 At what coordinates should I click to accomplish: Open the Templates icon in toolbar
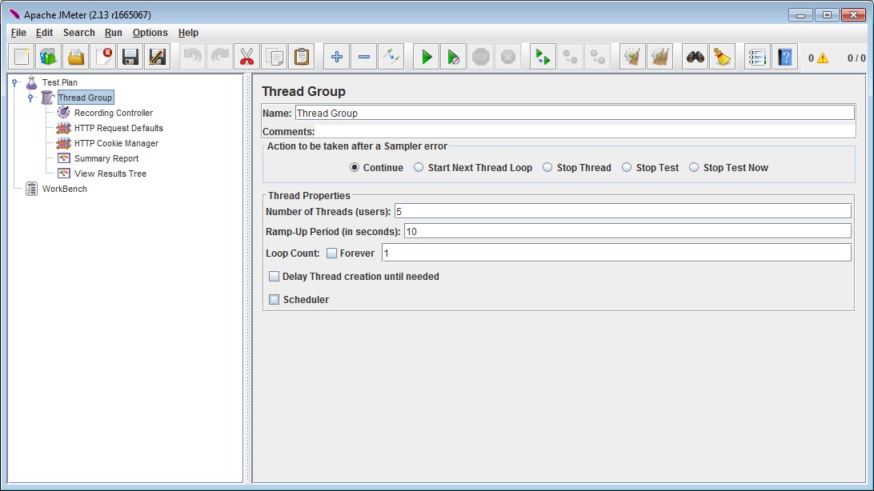pos(49,57)
